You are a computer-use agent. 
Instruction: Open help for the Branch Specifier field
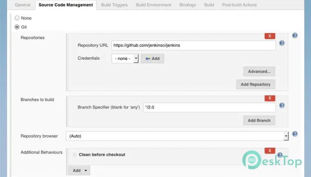282,105
